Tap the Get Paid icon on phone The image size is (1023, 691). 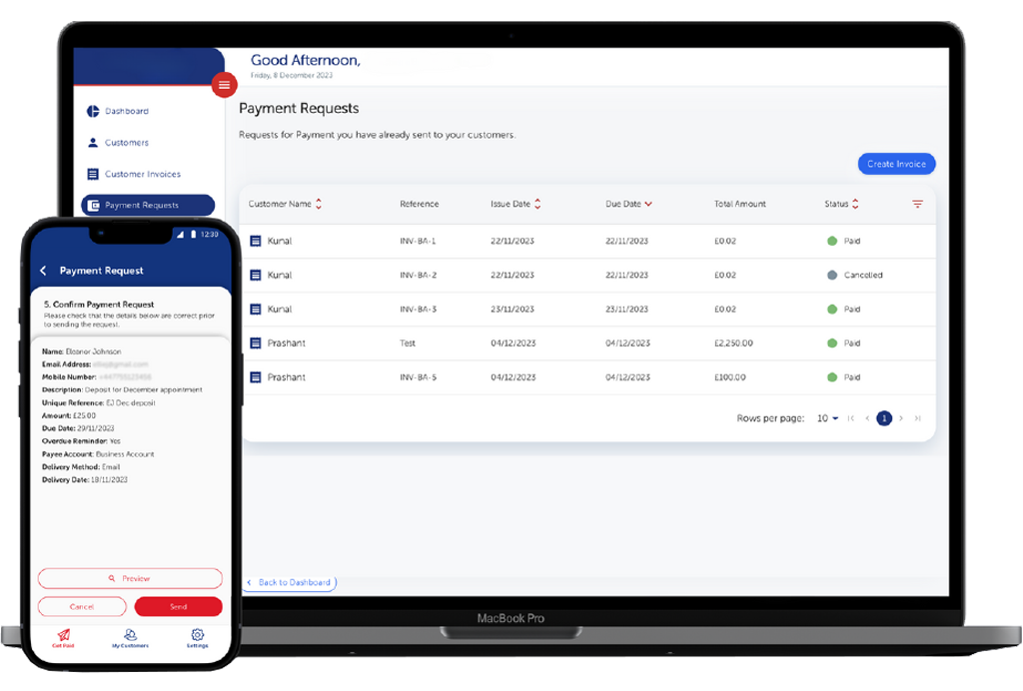tap(64, 635)
